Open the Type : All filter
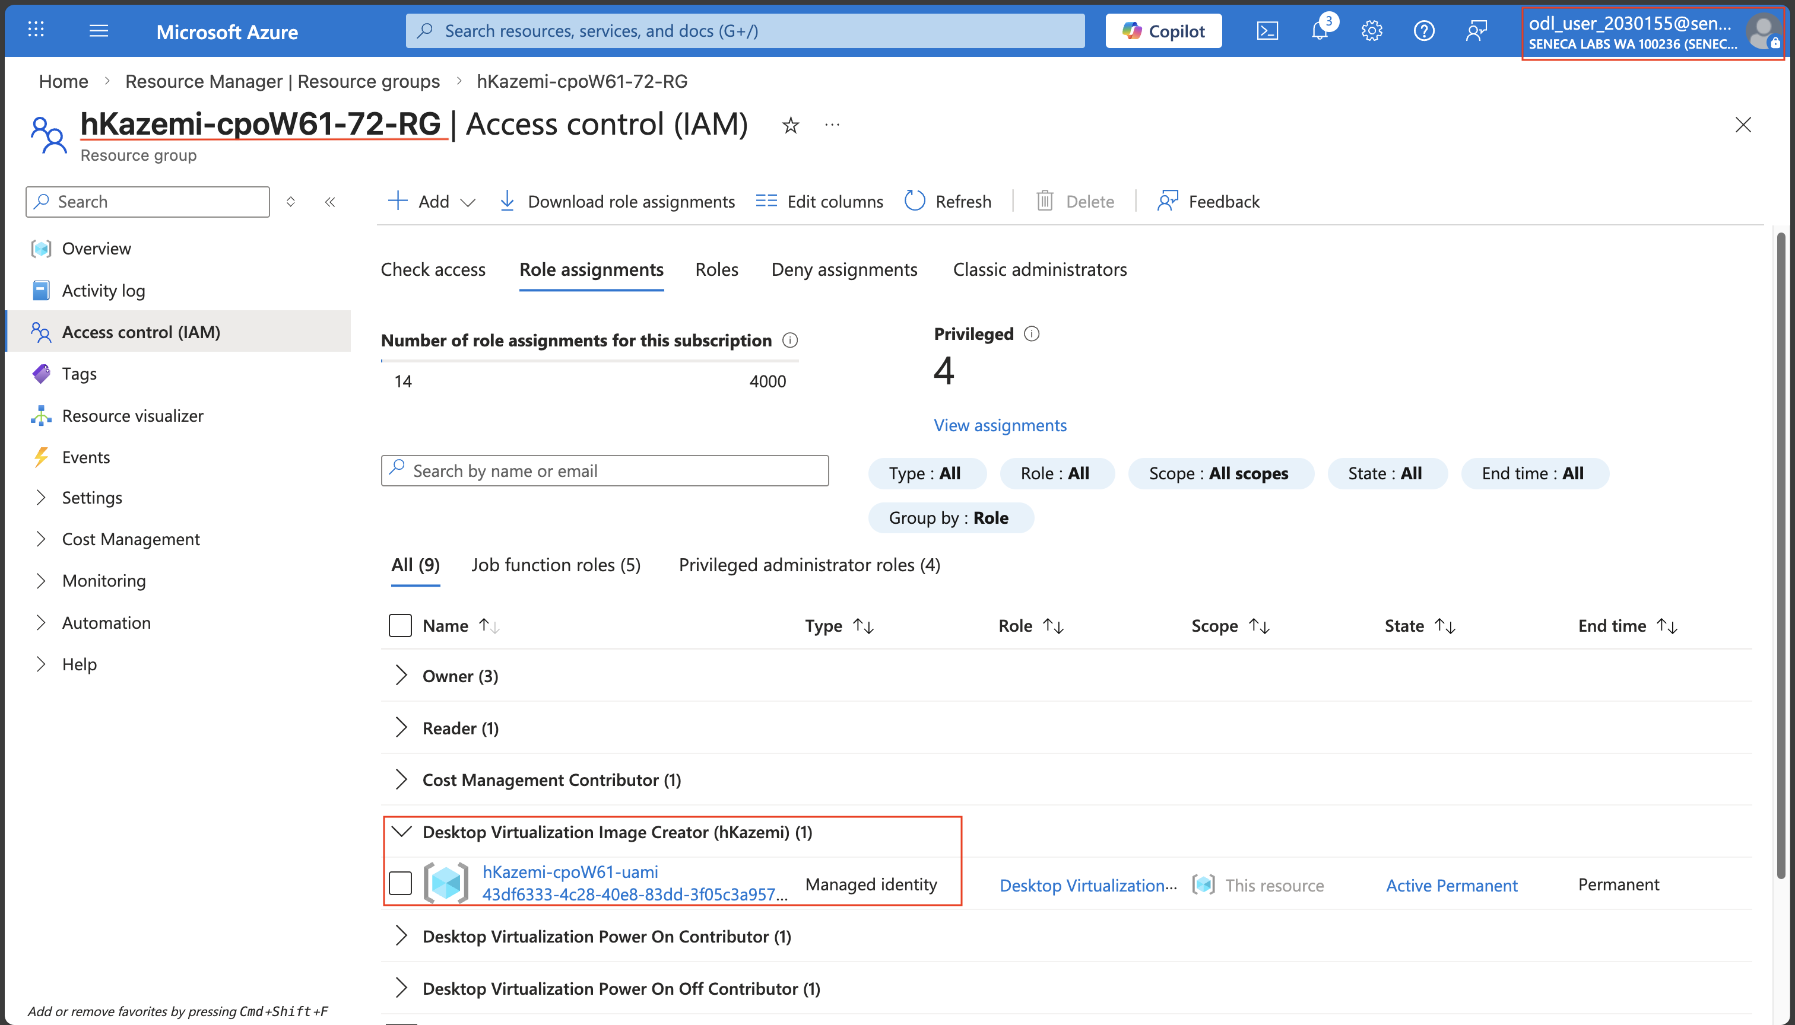 coord(927,474)
